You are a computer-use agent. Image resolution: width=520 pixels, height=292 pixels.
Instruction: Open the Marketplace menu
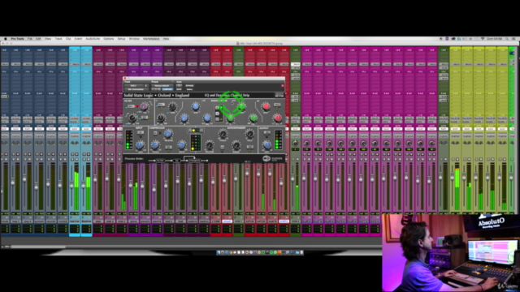coord(151,39)
